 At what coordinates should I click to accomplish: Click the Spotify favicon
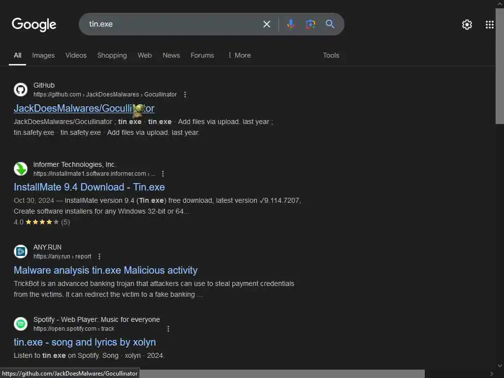tap(21, 324)
